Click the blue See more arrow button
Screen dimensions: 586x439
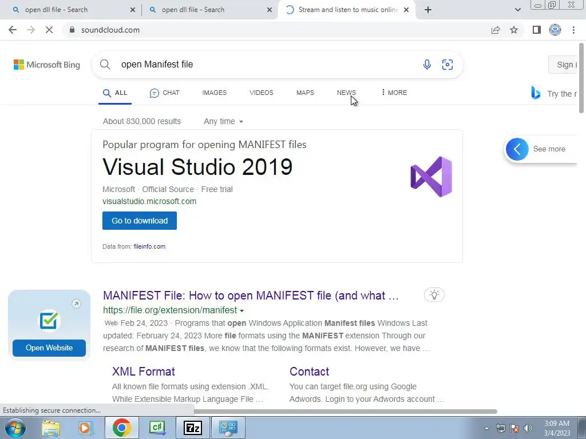517,149
